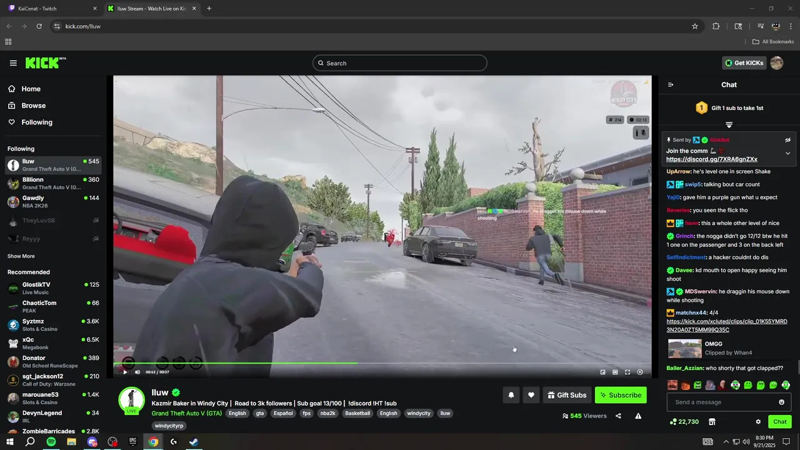
Task: Open the emoji picker in chat
Action: coord(781,402)
